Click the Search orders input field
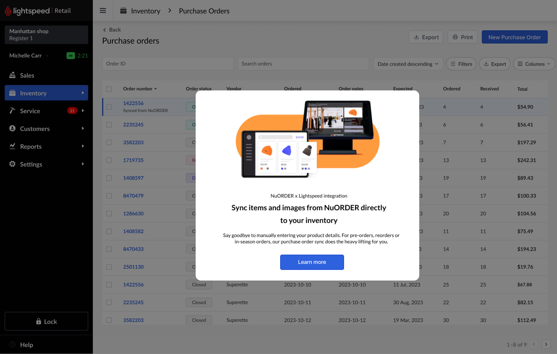 [x=303, y=64]
